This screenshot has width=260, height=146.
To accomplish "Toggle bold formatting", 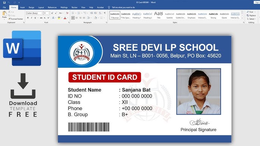I will 28,18.
